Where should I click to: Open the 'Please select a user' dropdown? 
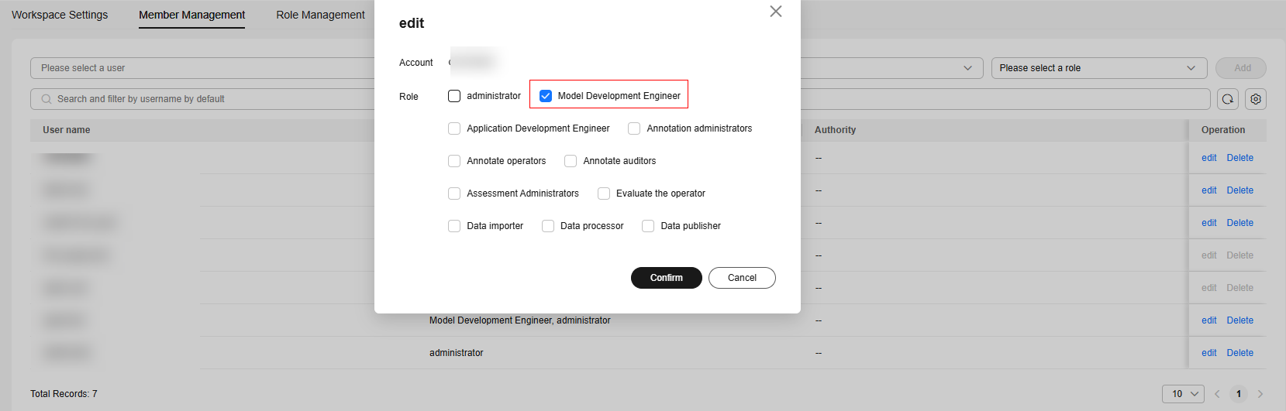202,68
